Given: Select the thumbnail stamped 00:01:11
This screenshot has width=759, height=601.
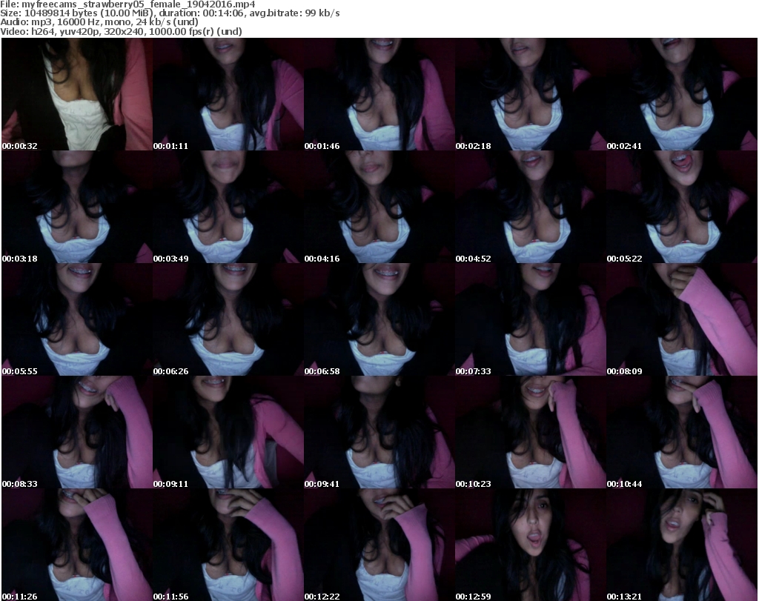Looking at the screenshot, I should (x=228, y=94).
